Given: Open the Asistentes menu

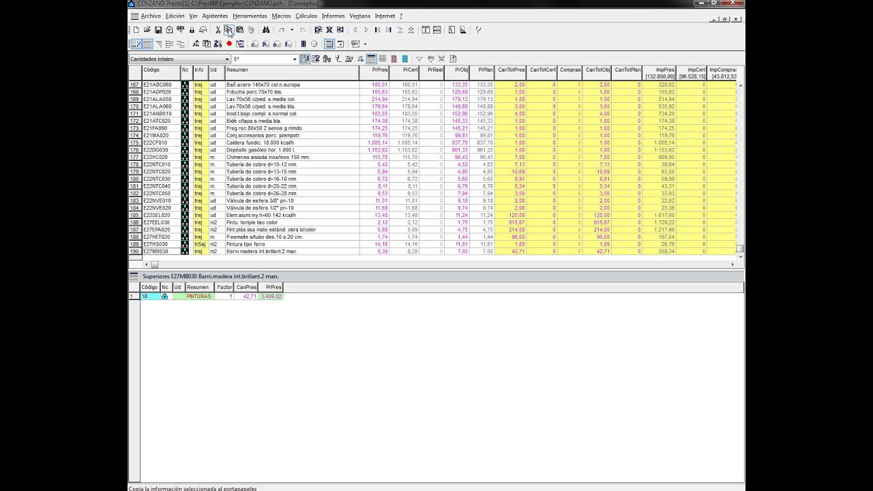Looking at the screenshot, I should (215, 16).
